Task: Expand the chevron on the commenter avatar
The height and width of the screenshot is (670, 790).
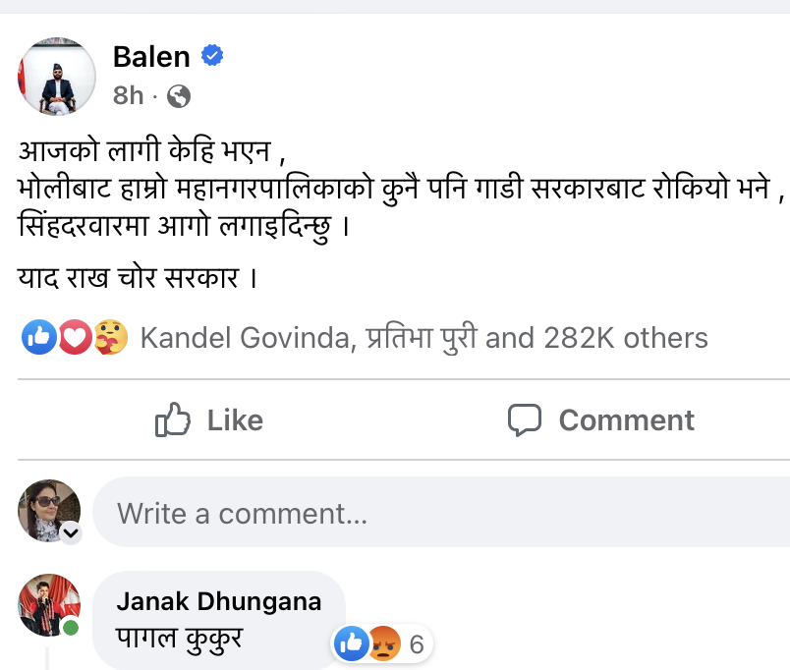Action: click(x=71, y=533)
